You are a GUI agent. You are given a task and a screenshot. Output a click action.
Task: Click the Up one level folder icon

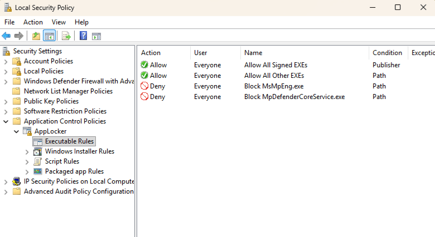pos(36,36)
